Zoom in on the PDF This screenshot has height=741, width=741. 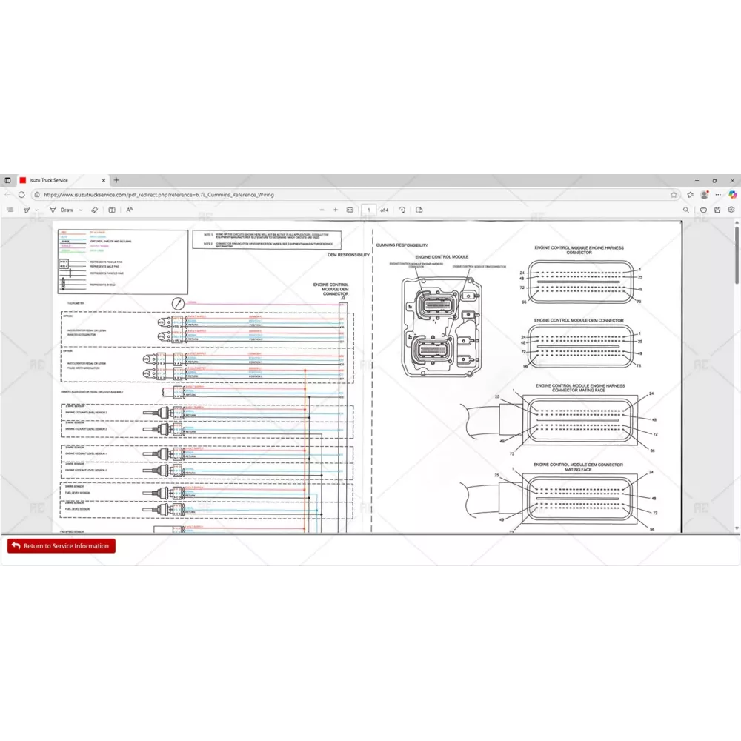(336, 210)
